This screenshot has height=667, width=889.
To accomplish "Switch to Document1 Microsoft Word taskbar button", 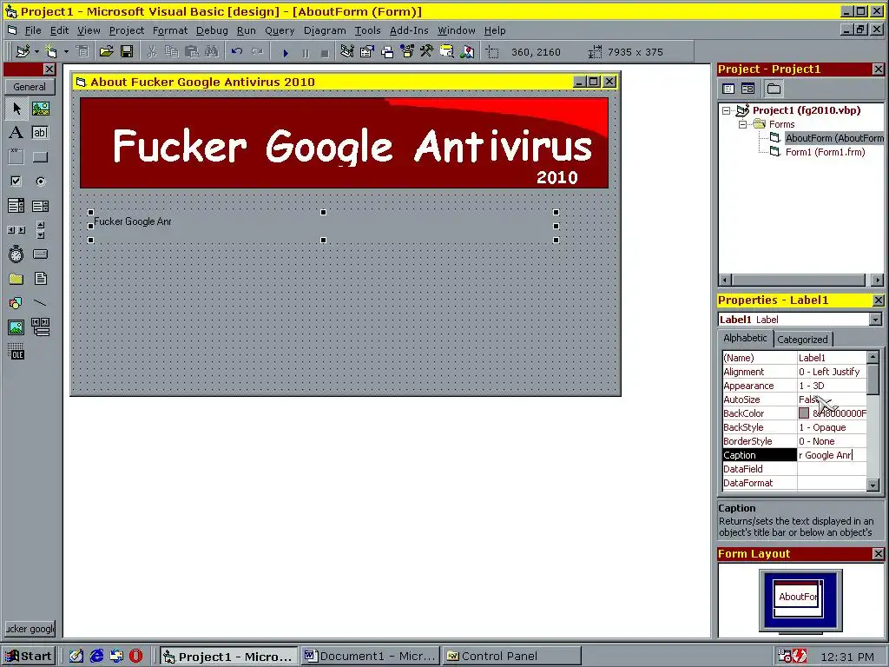I will (370, 657).
